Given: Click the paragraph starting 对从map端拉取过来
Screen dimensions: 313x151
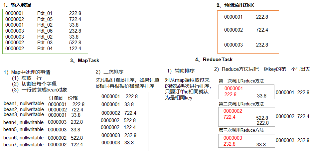Looking at the screenshot, I should pyautogui.click(x=188, y=89).
